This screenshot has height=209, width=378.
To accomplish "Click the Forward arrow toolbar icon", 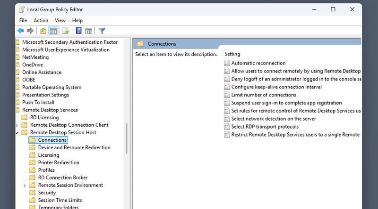I will click(x=30, y=31).
